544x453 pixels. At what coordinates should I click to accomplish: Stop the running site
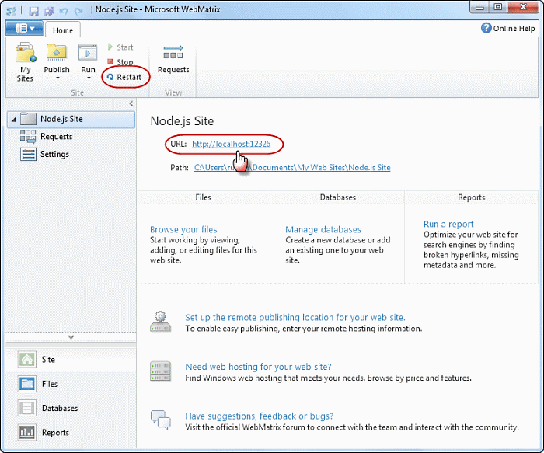120,62
